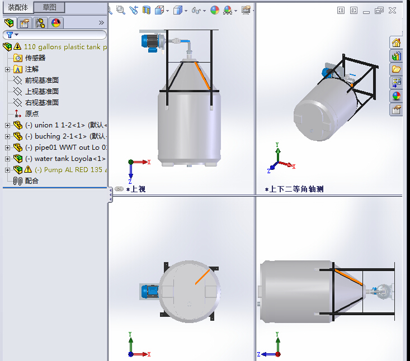The width and height of the screenshot is (410, 361).
Task: Select the buching 2-1<1> component
Action: click(x=66, y=136)
